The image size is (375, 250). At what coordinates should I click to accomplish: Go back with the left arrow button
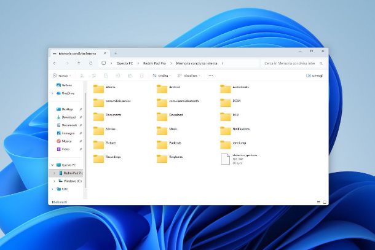click(55, 63)
